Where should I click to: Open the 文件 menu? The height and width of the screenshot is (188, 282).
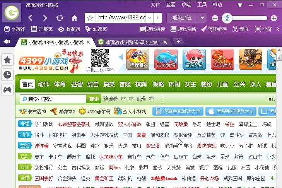[156, 5]
